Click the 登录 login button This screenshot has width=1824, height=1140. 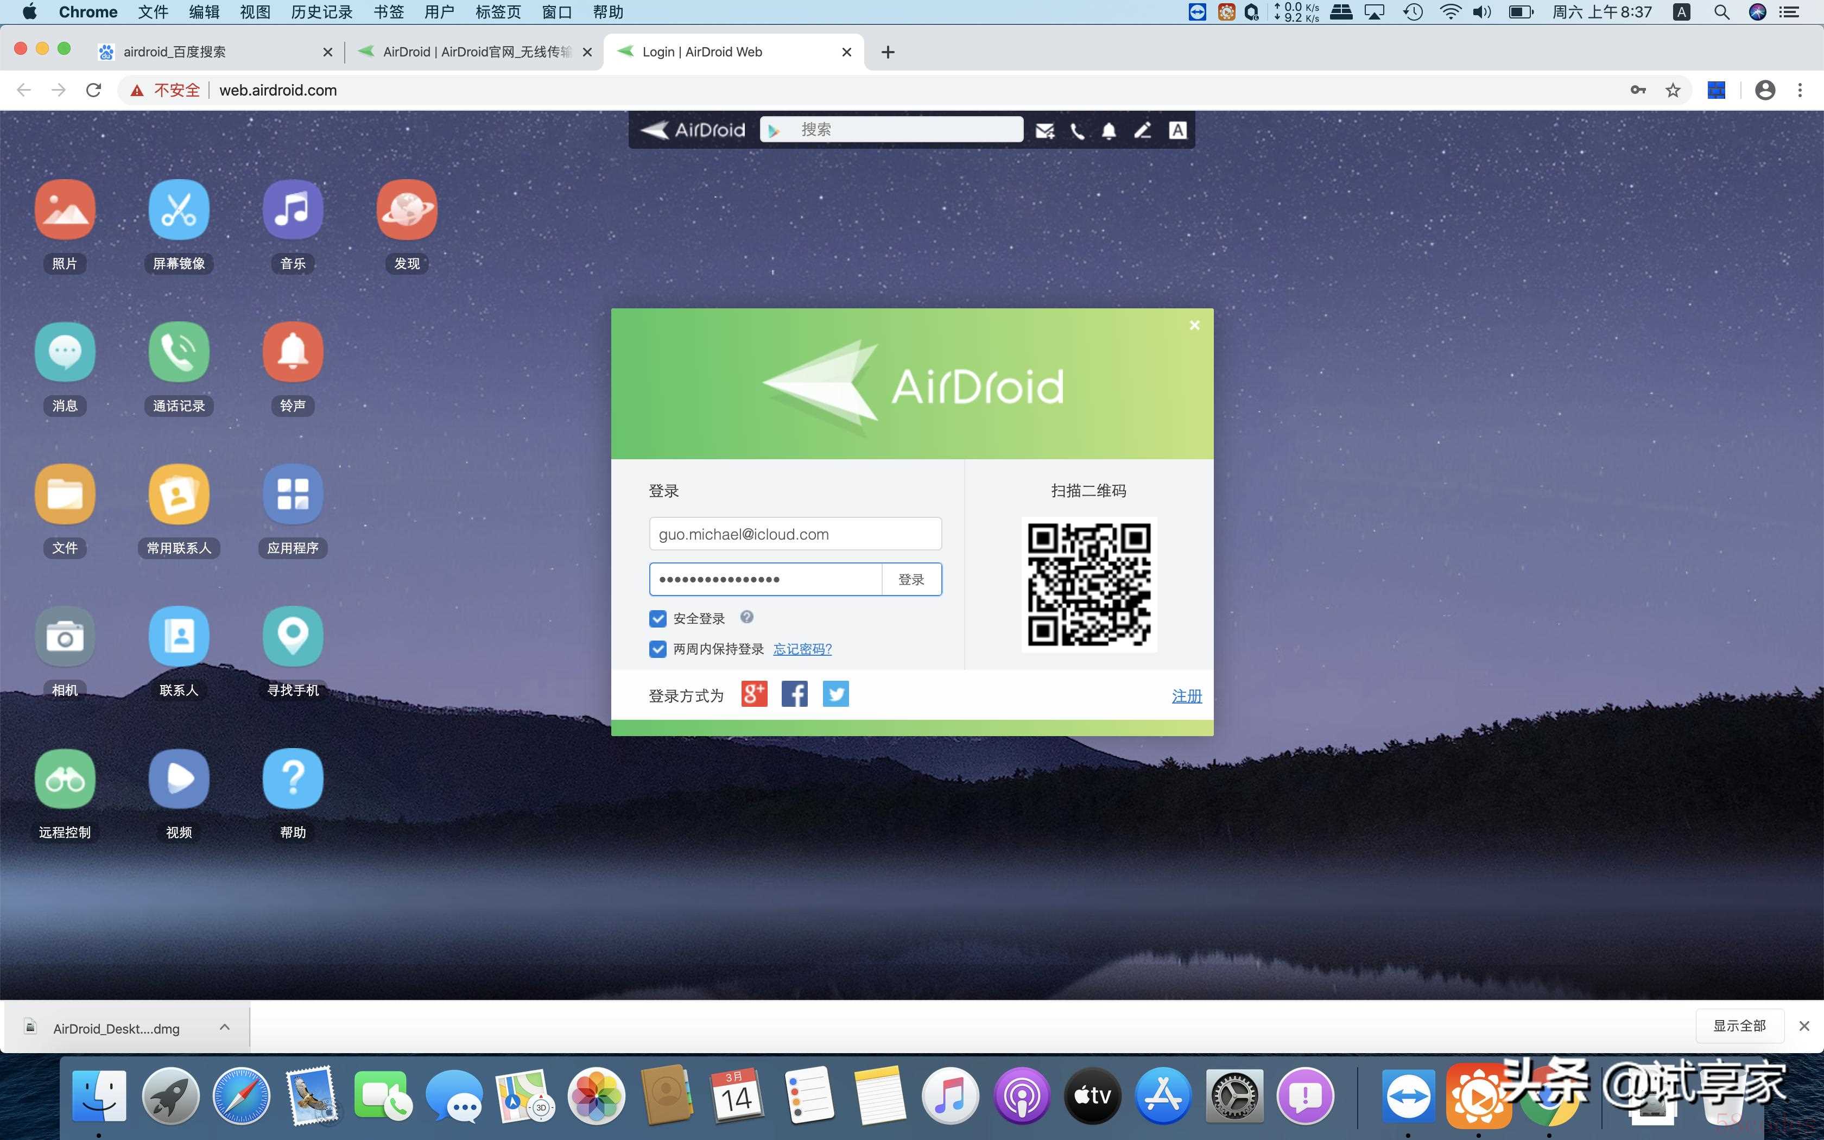(x=911, y=579)
